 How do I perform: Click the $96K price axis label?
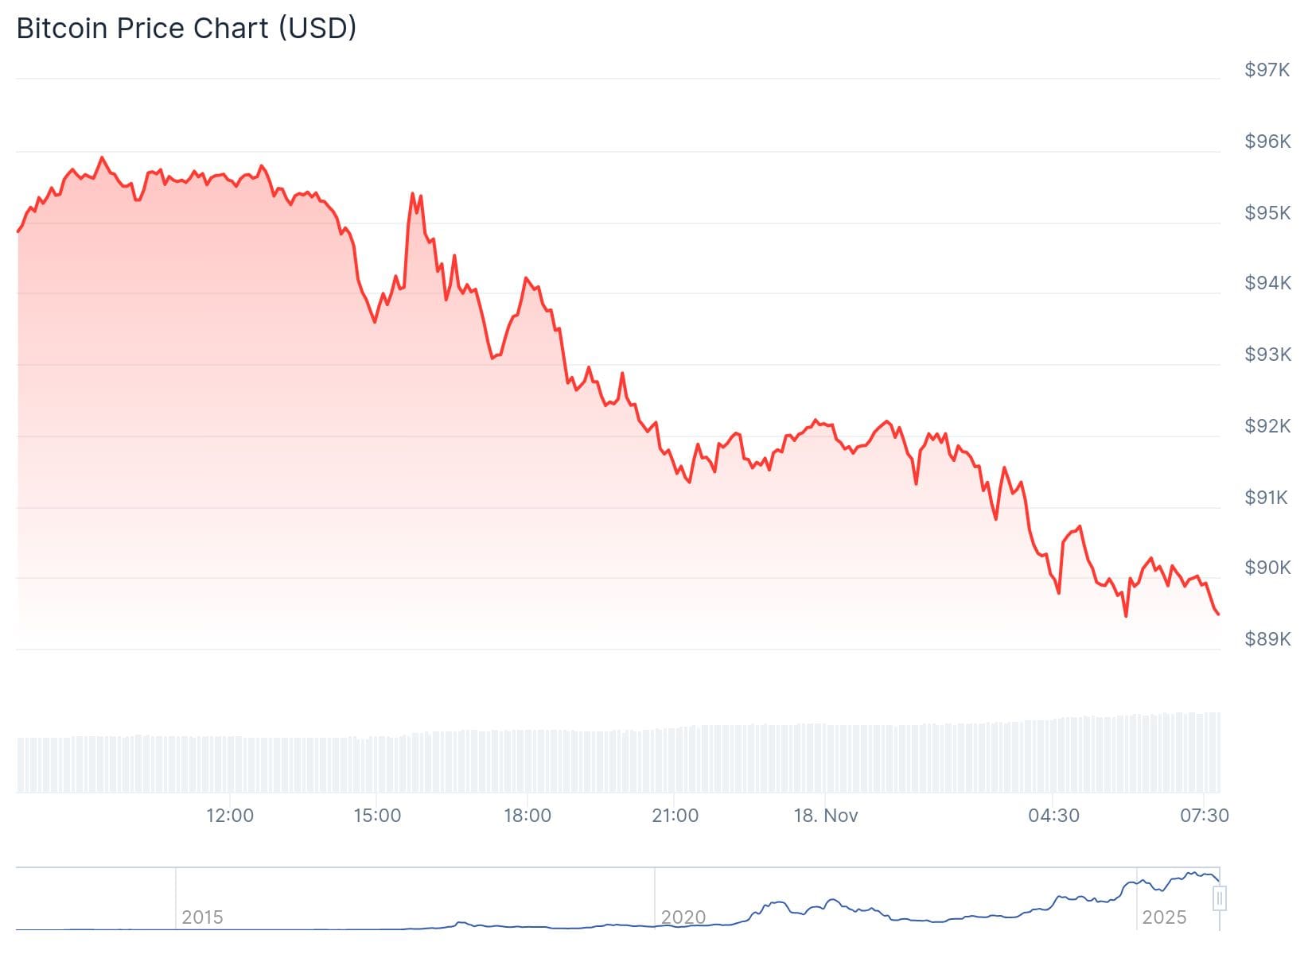[x=1267, y=142]
